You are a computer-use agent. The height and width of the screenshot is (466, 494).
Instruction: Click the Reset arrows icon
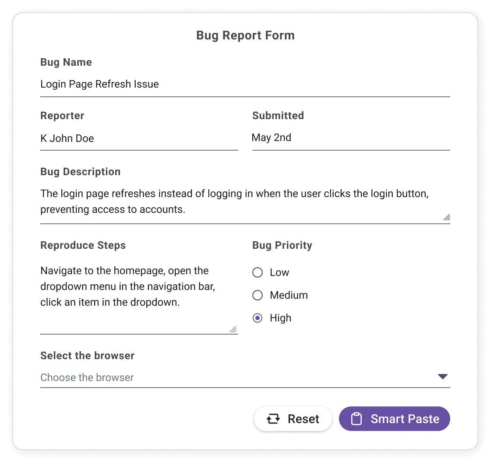273,419
